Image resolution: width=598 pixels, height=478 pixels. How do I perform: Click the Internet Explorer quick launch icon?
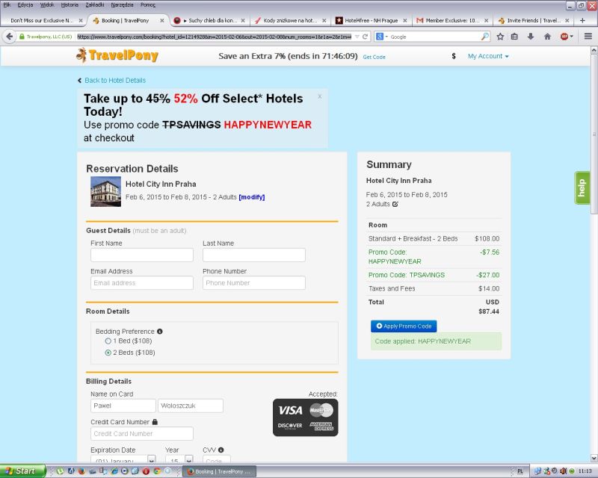(114, 471)
